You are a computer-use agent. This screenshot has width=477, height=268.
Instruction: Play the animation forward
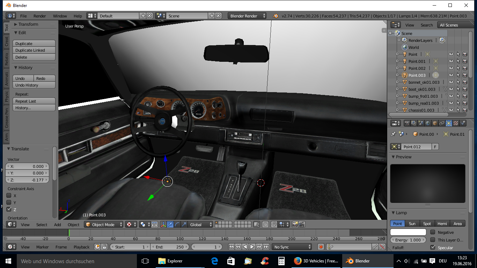252,247
